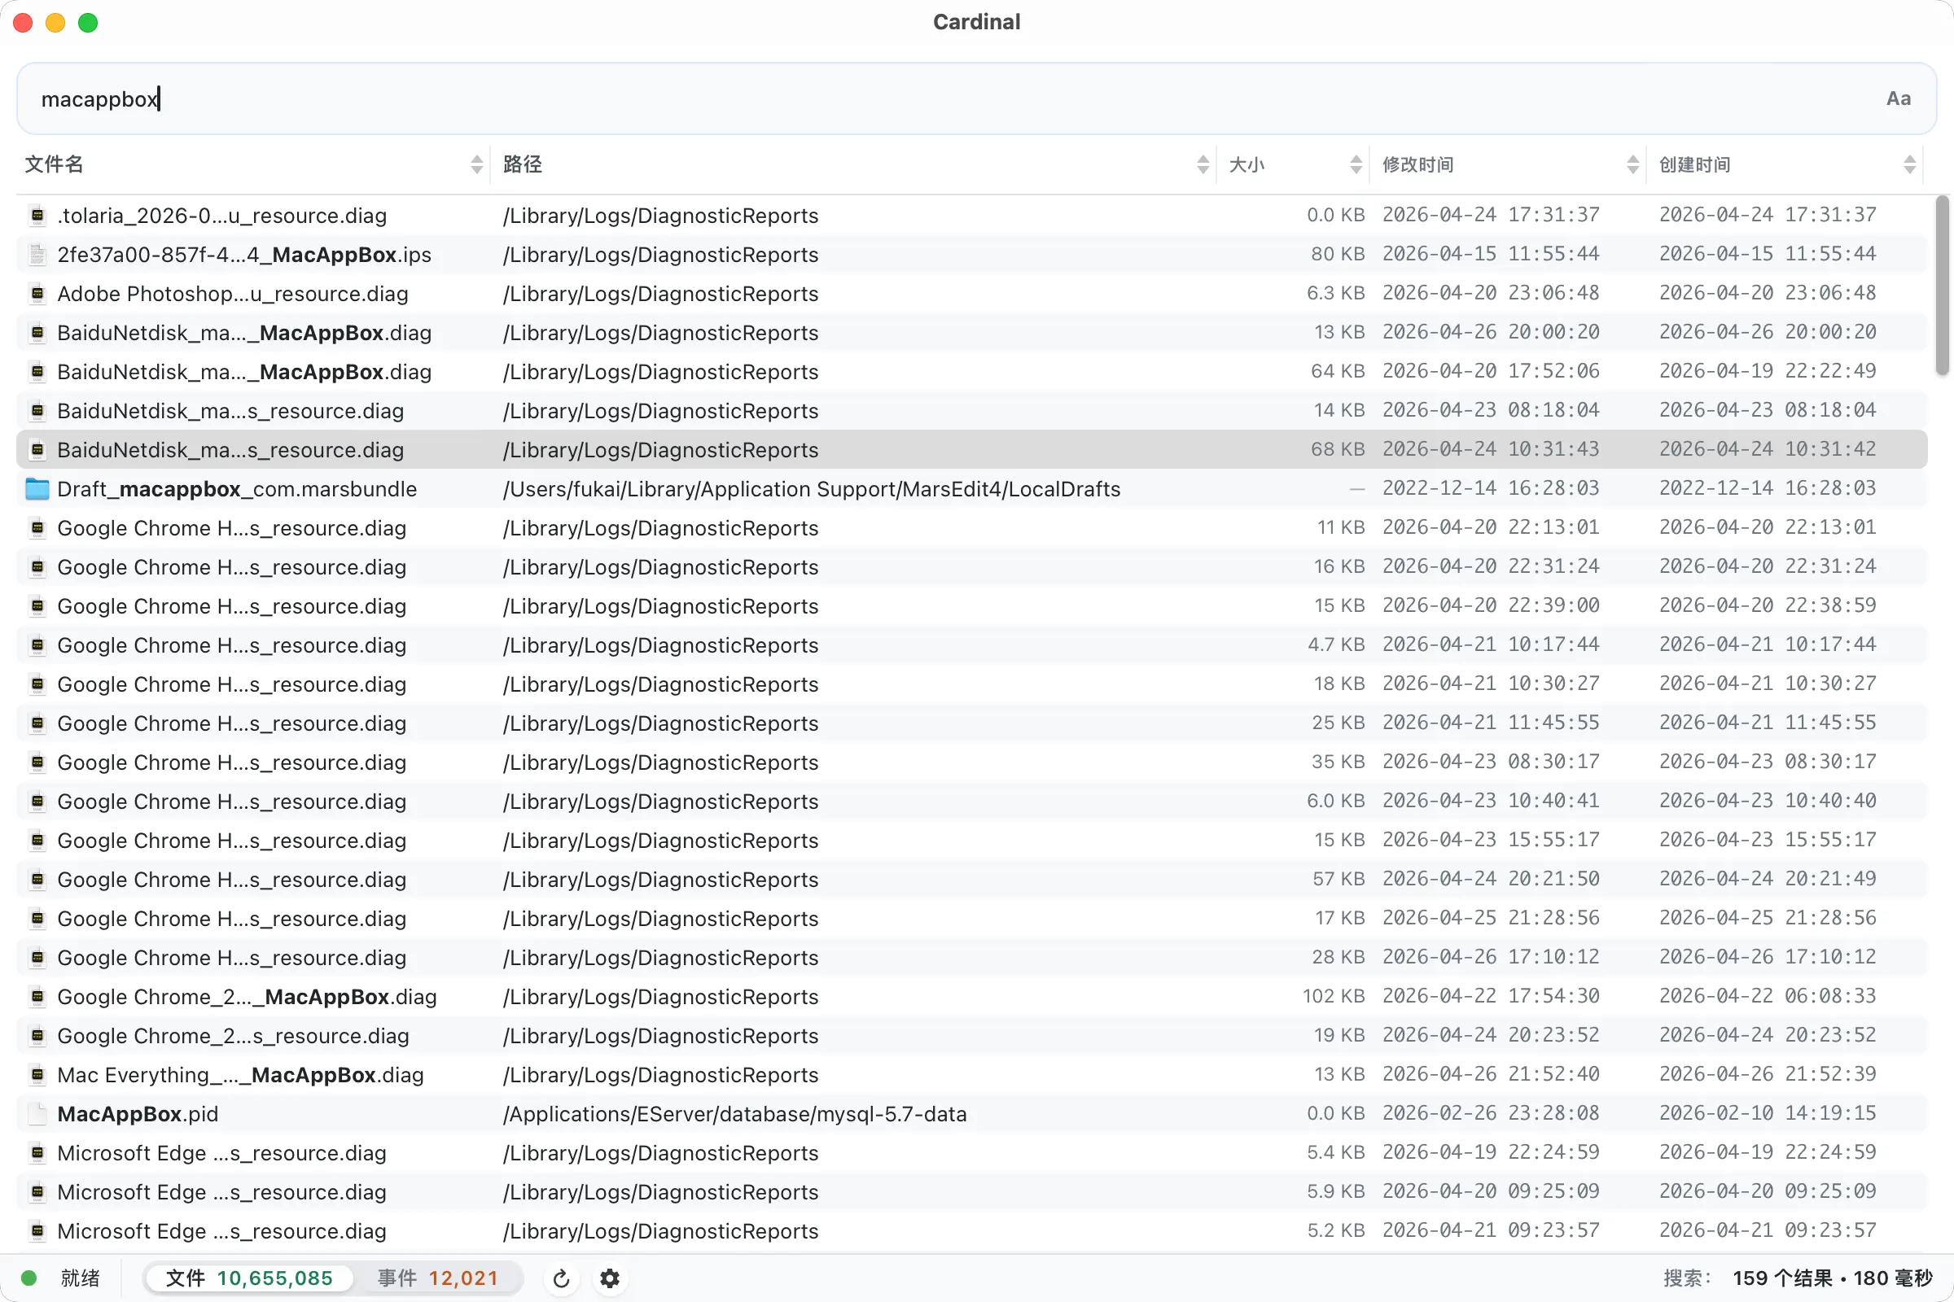1954x1302 pixels.
Task: Select the Google Chrome_2 resource.diag file
Action: pos(234,1036)
